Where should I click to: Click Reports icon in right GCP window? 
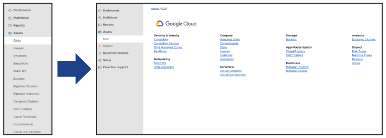(x=100, y=25)
